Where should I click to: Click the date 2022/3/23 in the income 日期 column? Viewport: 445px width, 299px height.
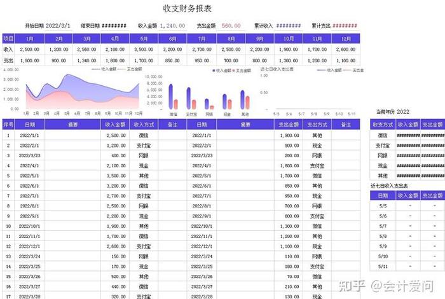tap(29, 156)
